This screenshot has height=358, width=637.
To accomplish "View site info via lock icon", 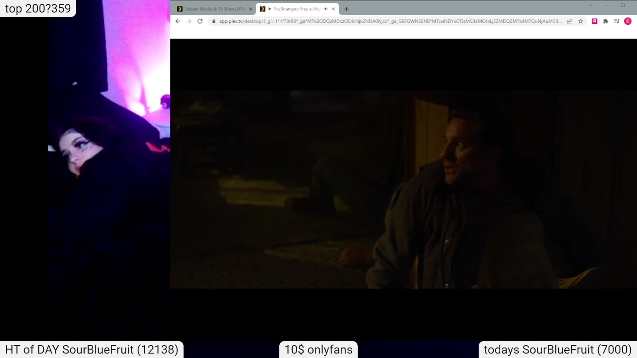I will (214, 21).
